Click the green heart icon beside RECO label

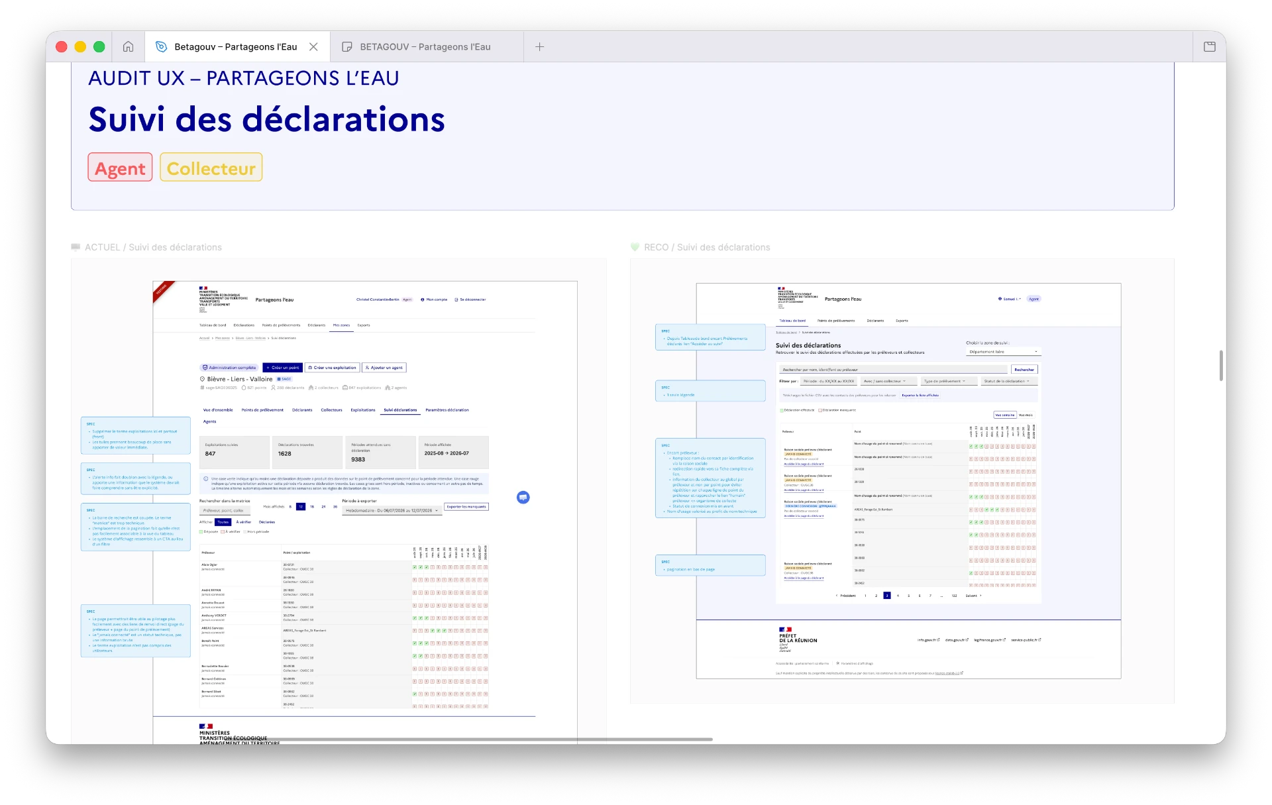(x=635, y=247)
